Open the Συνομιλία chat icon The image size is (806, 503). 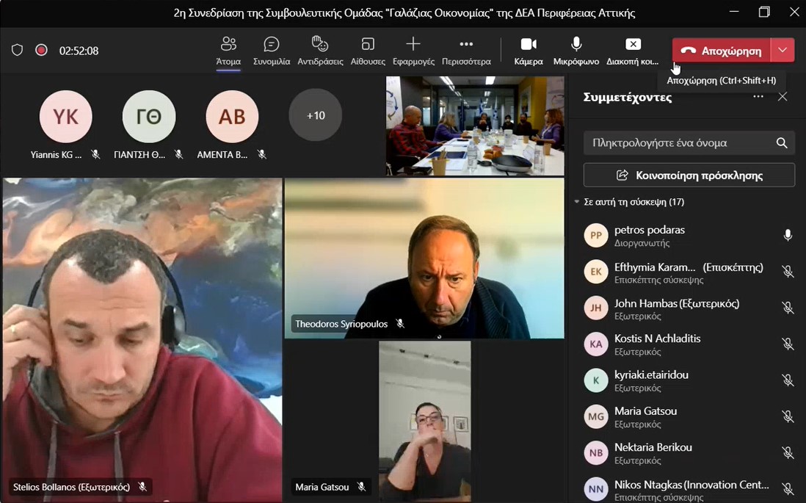coord(272,45)
